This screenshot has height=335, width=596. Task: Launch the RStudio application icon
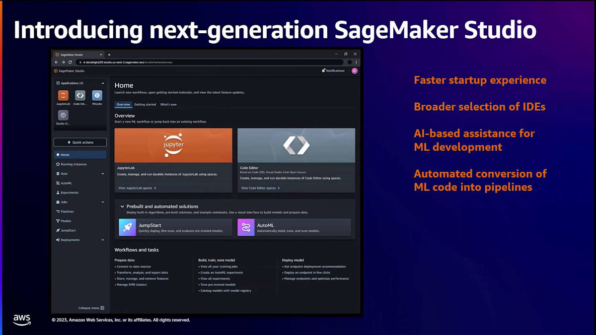(97, 96)
